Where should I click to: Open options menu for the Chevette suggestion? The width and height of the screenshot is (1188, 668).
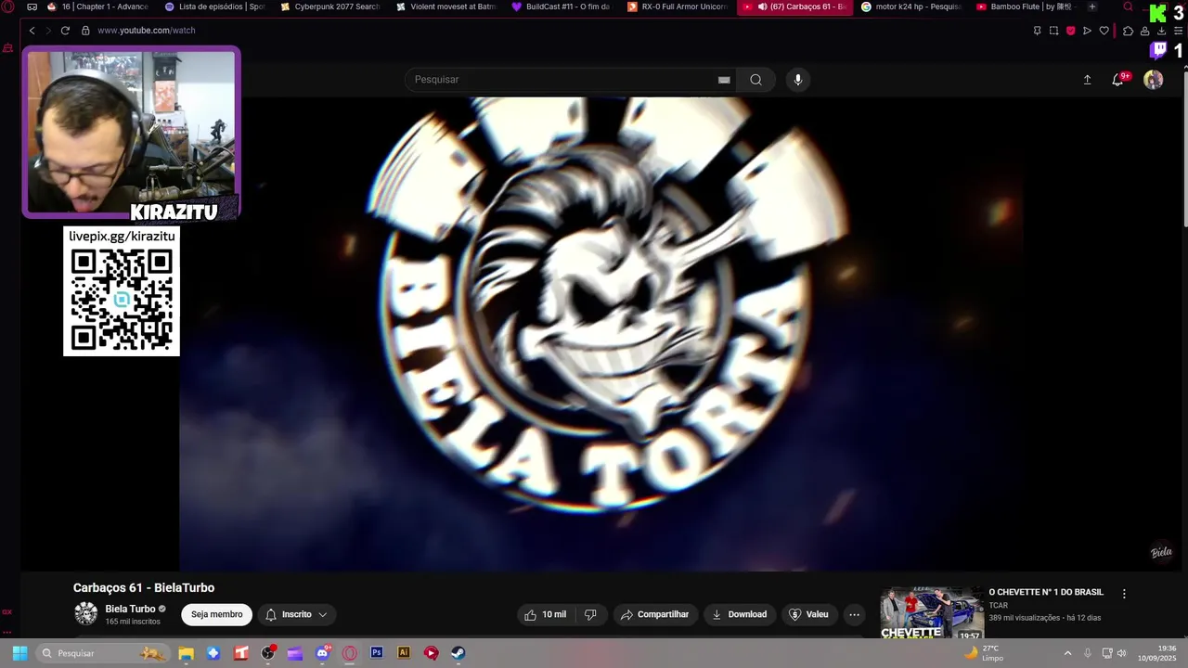tap(1124, 594)
